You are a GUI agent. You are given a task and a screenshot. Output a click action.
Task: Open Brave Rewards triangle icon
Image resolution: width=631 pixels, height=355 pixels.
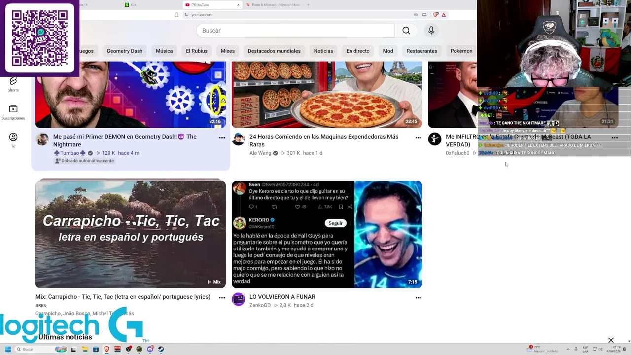pos(444,15)
